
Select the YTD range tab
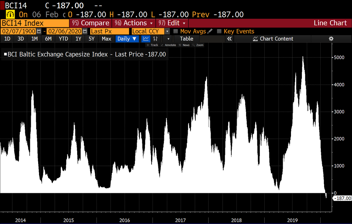pyautogui.click(x=63, y=39)
